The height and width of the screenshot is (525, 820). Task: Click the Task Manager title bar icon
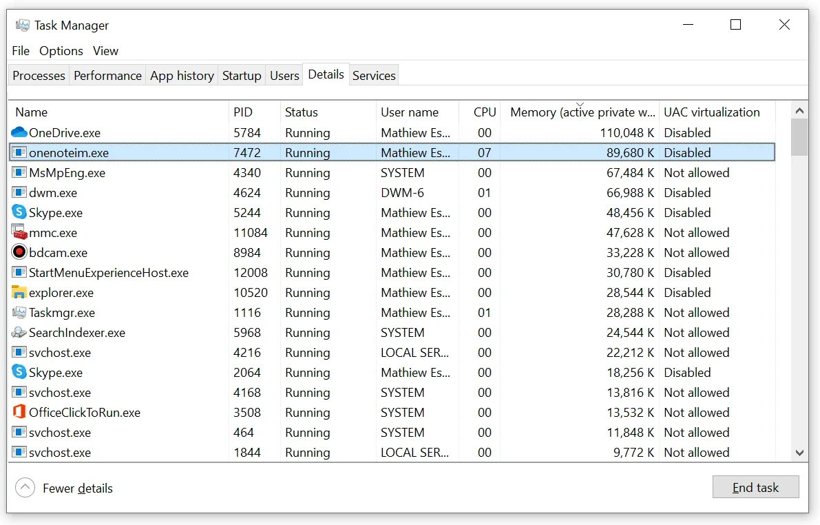tap(23, 25)
